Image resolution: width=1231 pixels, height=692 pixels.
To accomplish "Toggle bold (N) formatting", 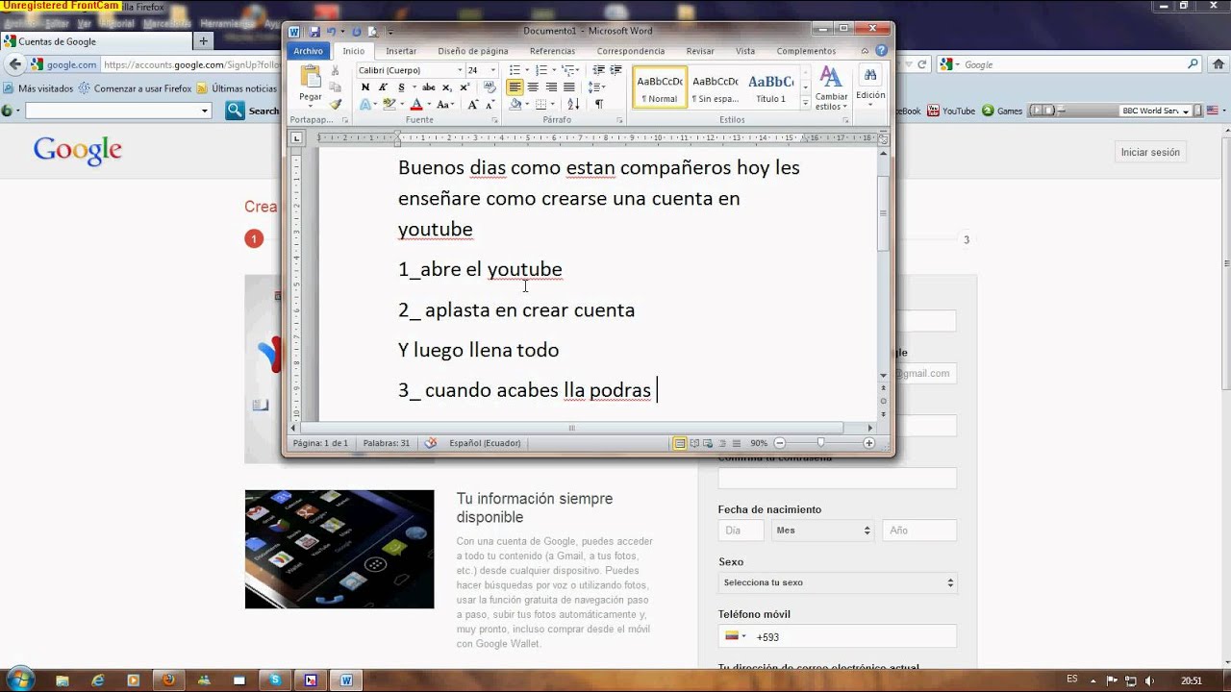I will tap(365, 87).
